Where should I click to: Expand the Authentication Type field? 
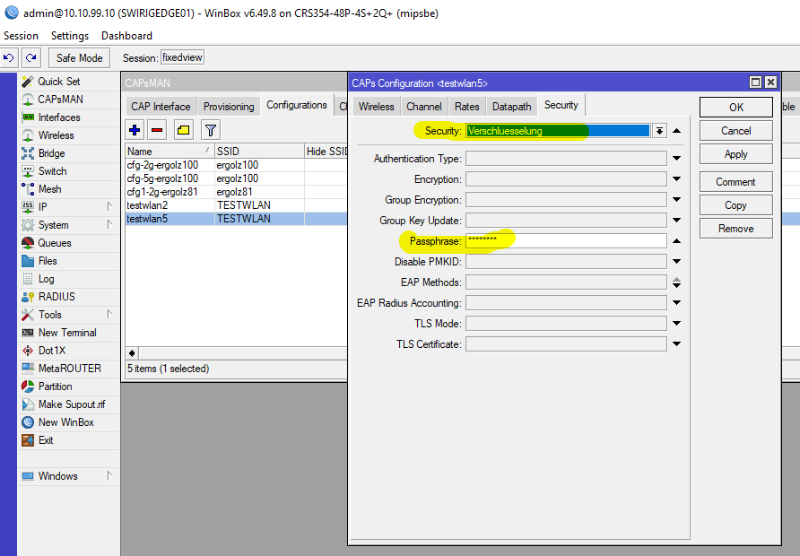[676, 159]
